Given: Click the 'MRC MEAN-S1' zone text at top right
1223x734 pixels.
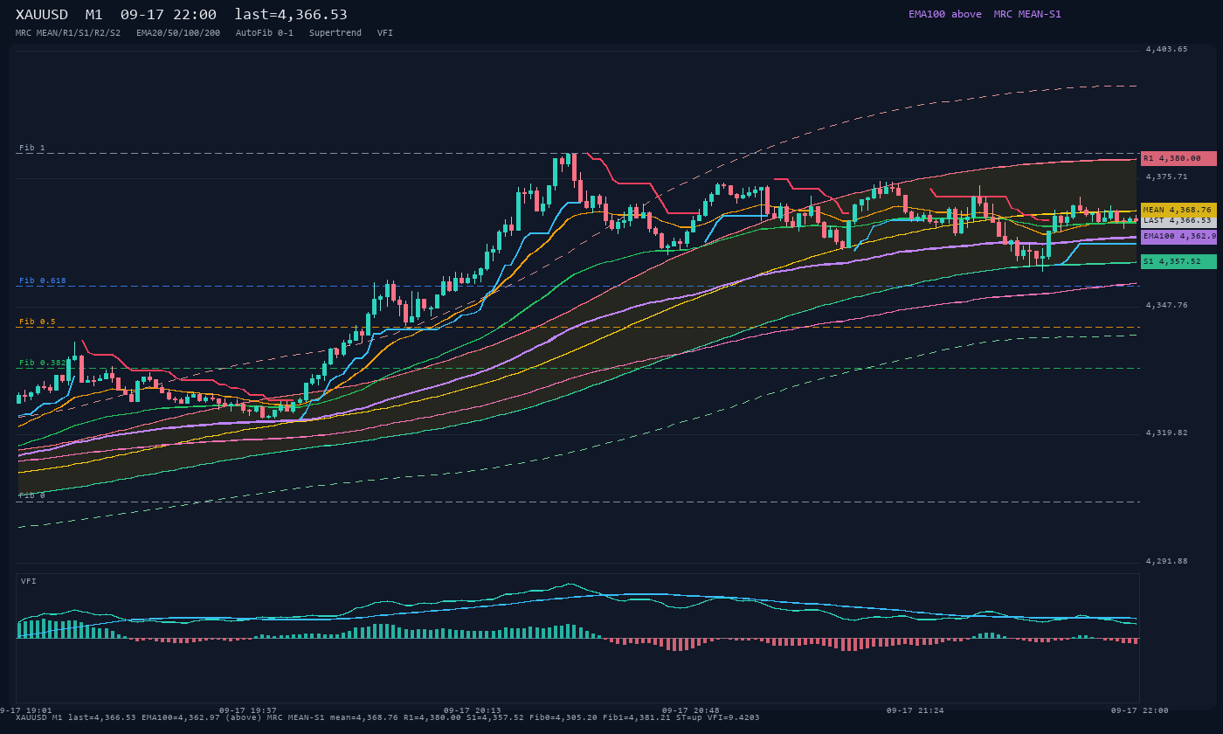Looking at the screenshot, I should (x=1027, y=14).
